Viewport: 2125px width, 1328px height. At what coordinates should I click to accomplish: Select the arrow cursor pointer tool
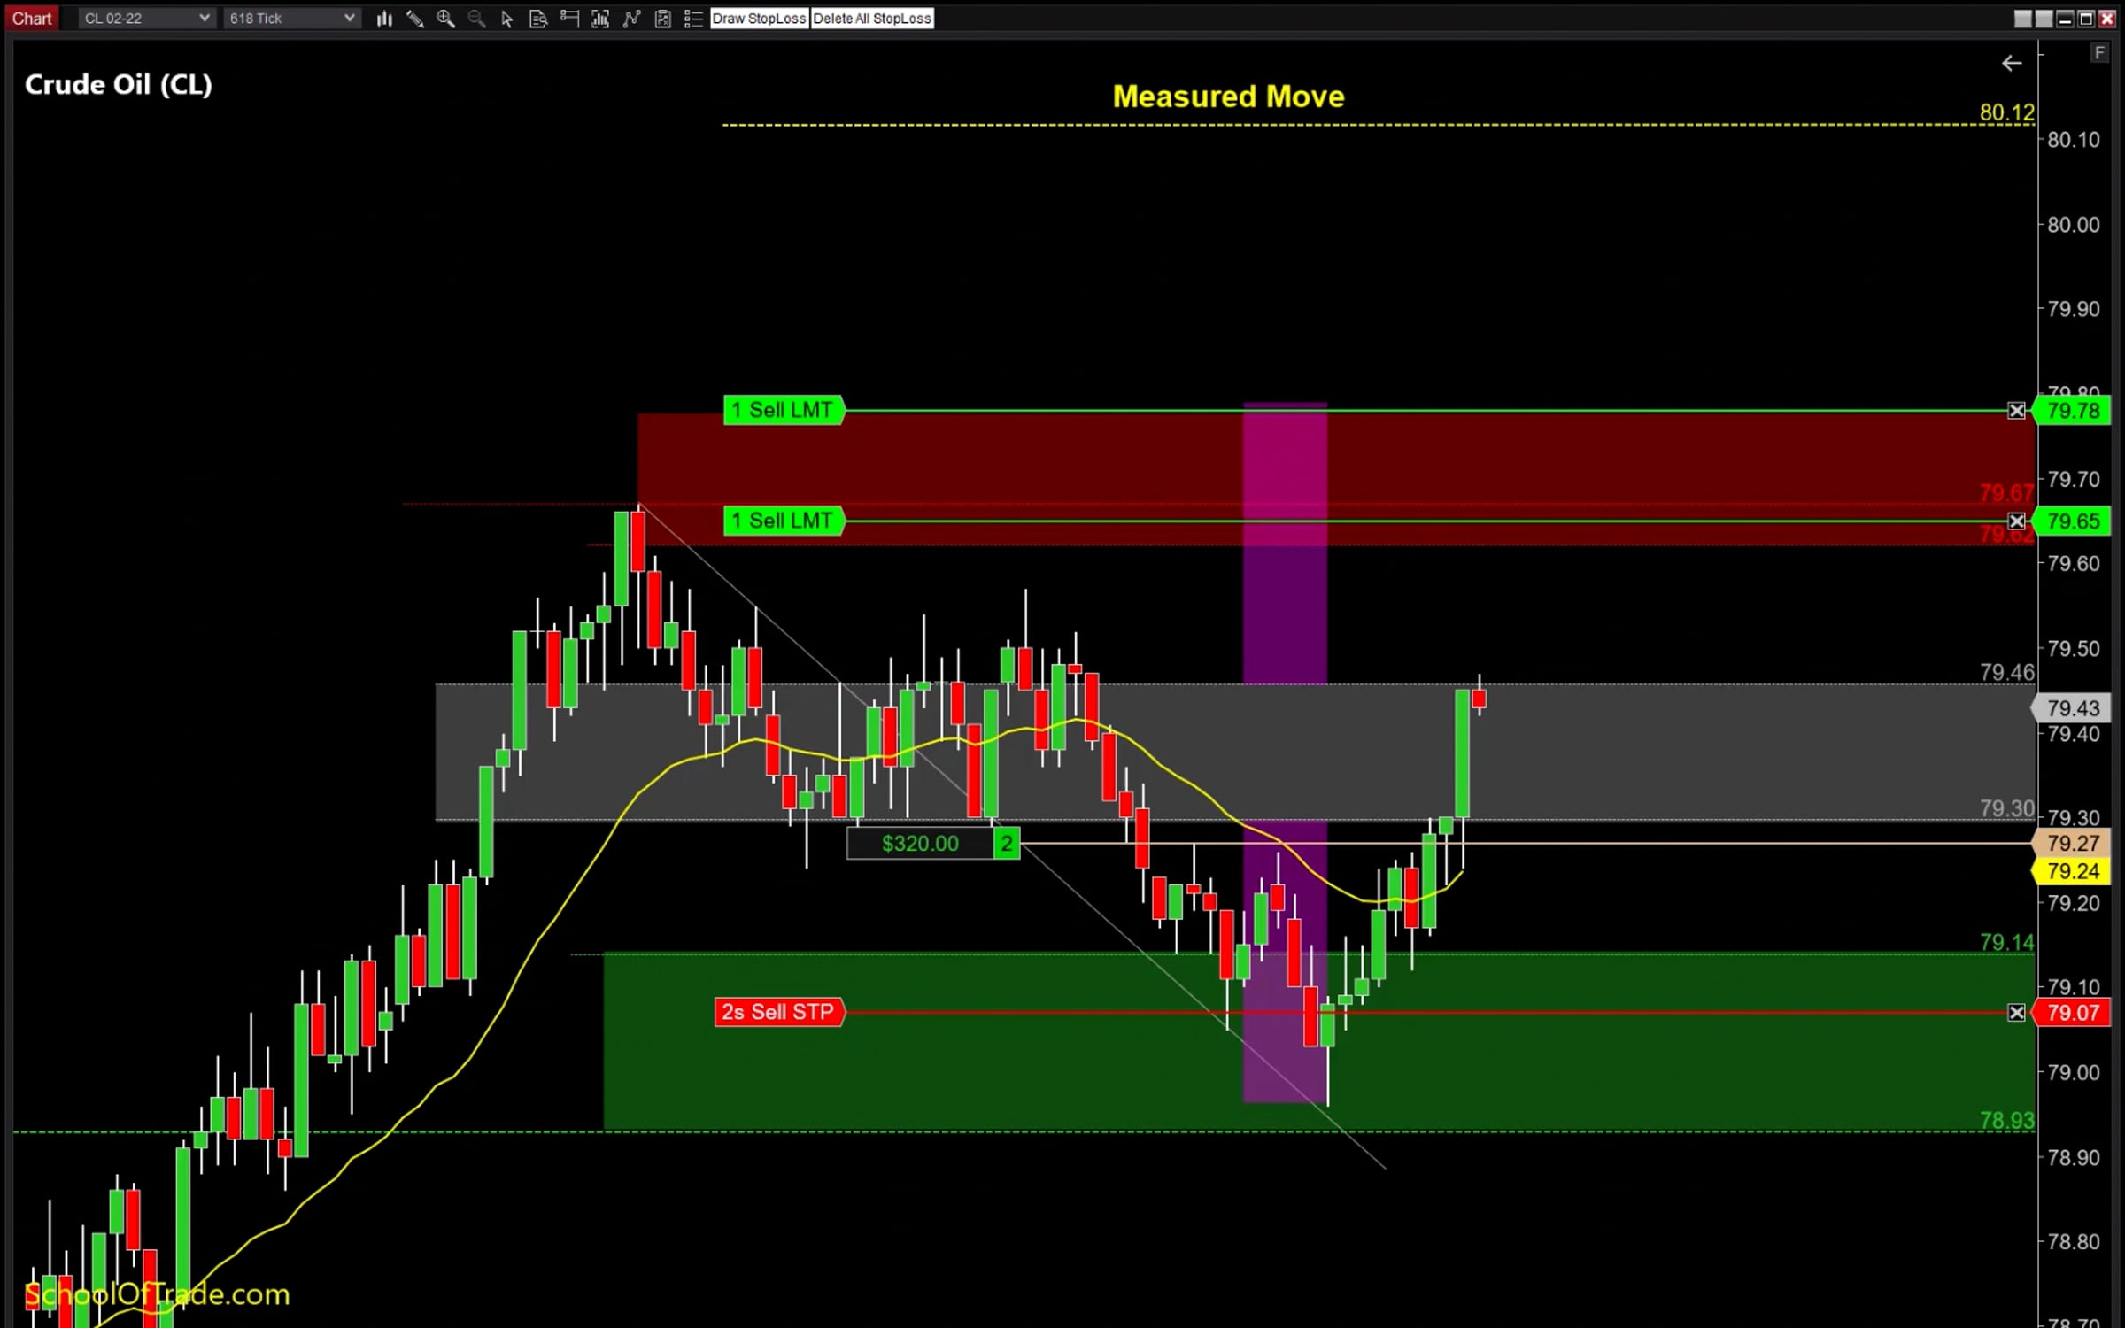click(x=507, y=19)
